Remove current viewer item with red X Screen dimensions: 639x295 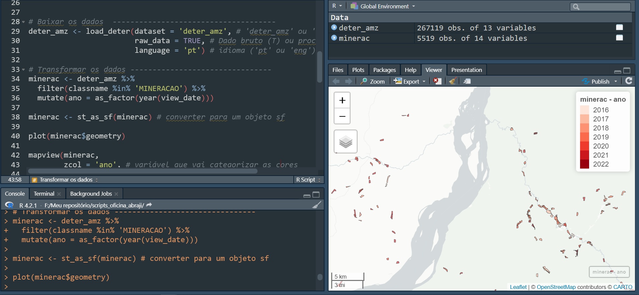[x=437, y=81]
